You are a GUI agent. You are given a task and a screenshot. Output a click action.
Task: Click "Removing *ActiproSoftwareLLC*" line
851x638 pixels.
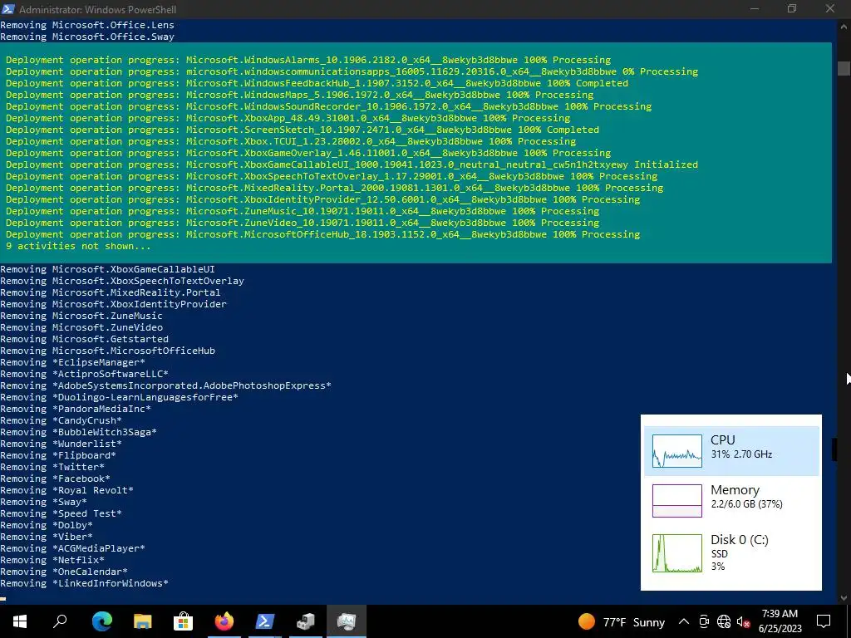pos(84,374)
